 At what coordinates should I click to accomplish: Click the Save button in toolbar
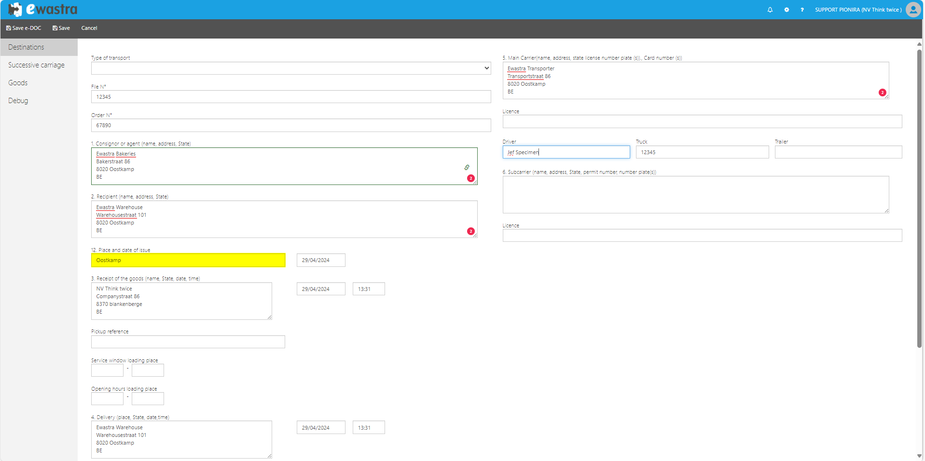(61, 28)
